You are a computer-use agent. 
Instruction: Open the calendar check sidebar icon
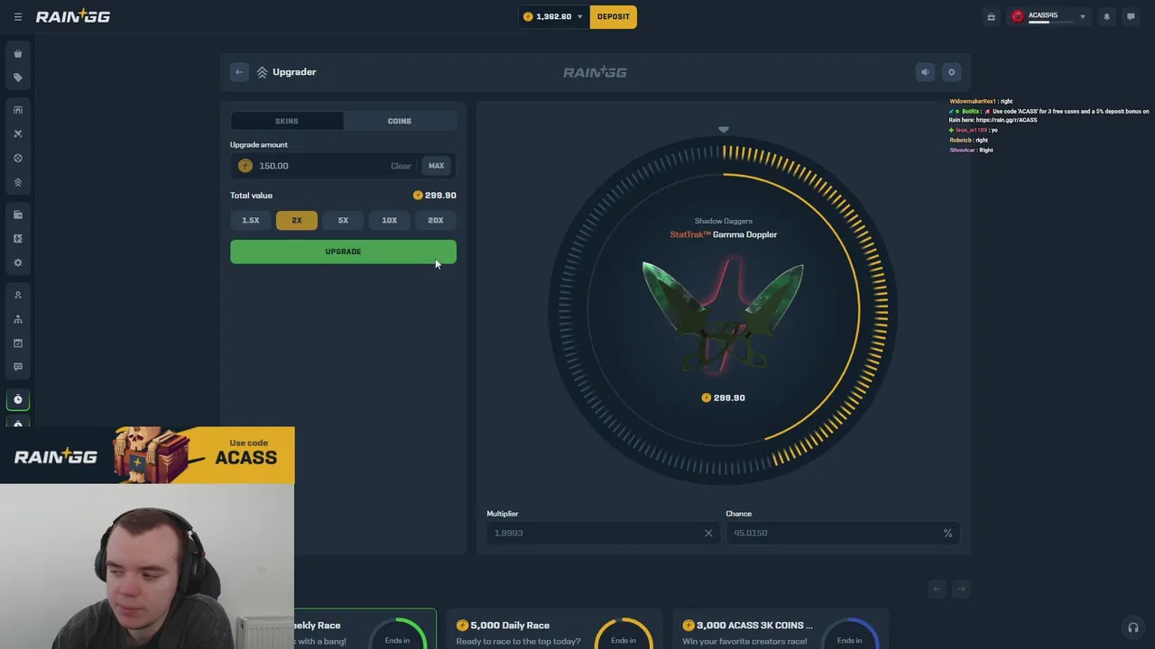17,343
